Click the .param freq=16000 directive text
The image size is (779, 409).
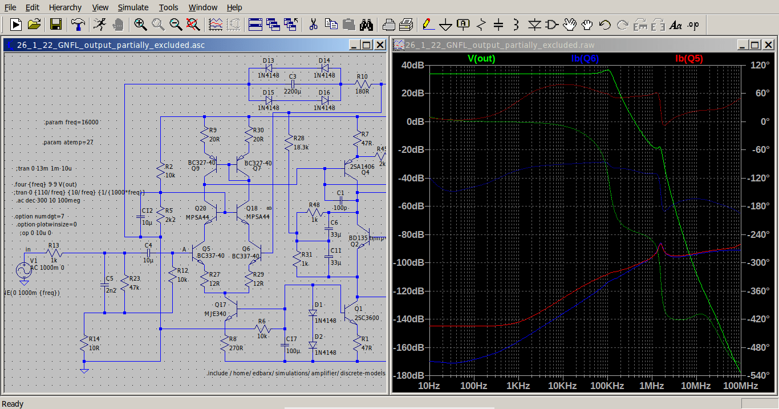tap(71, 122)
